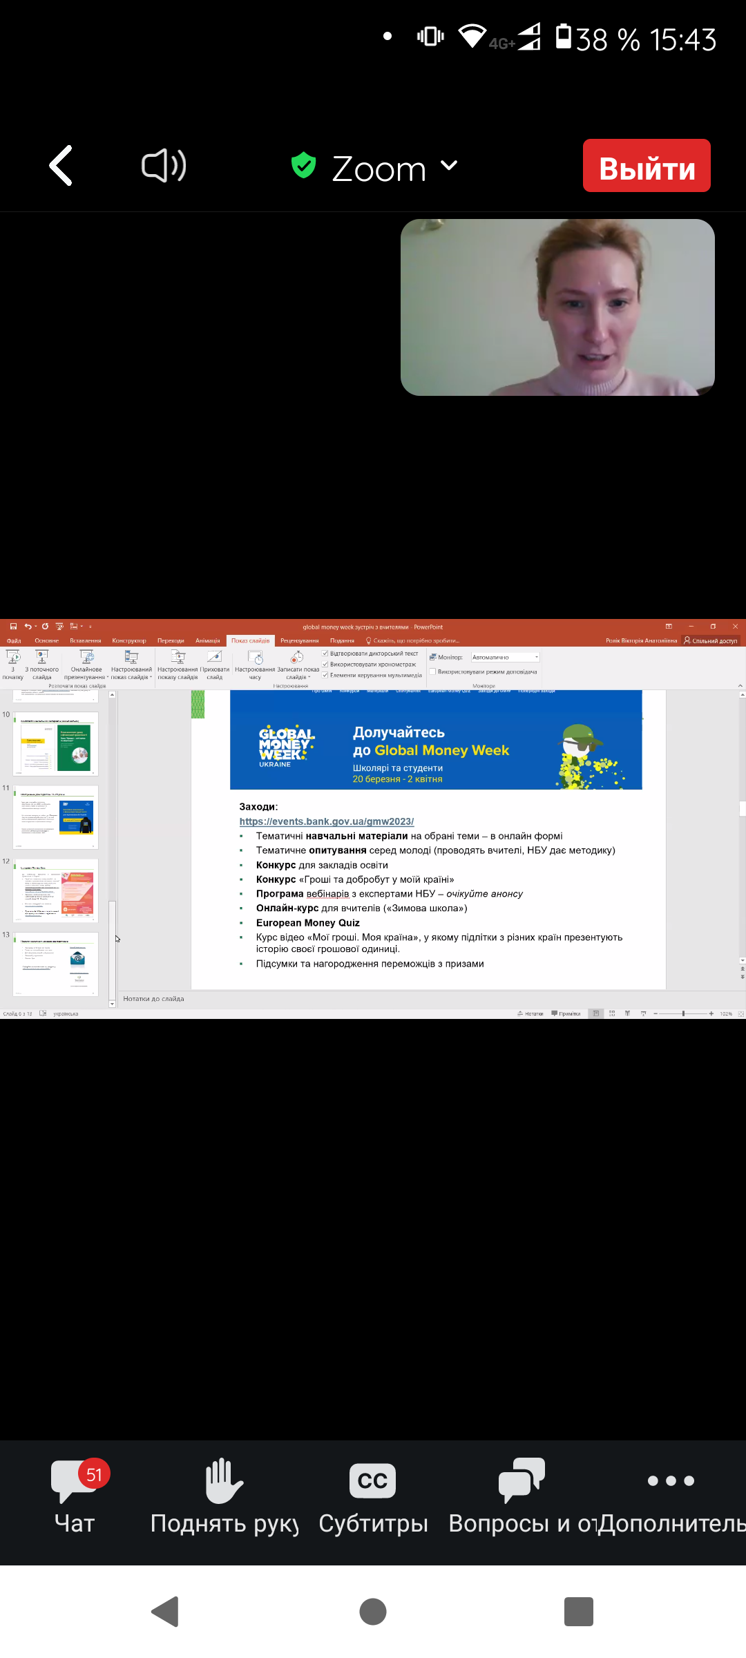Tap the back arrow in Zoom header

(x=61, y=166)
